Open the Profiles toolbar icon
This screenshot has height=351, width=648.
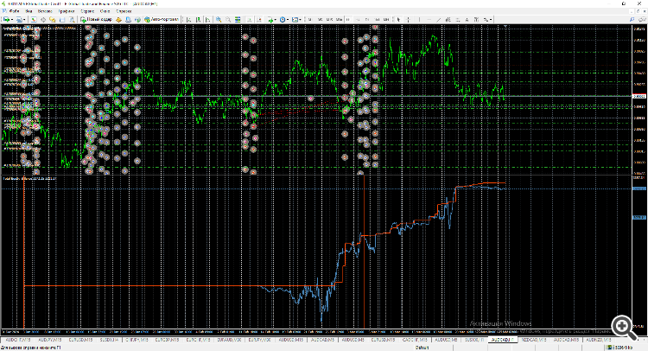[x=19, y=19]
